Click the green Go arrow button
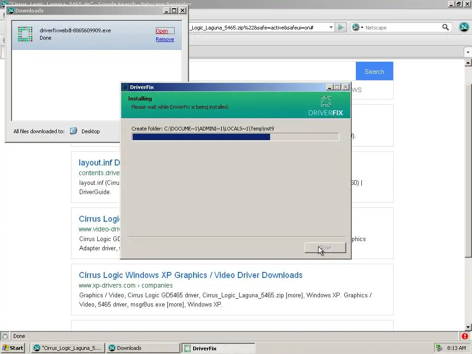Image resolution: width=472 pixels, height=354 pixels. tap(341, 27)
